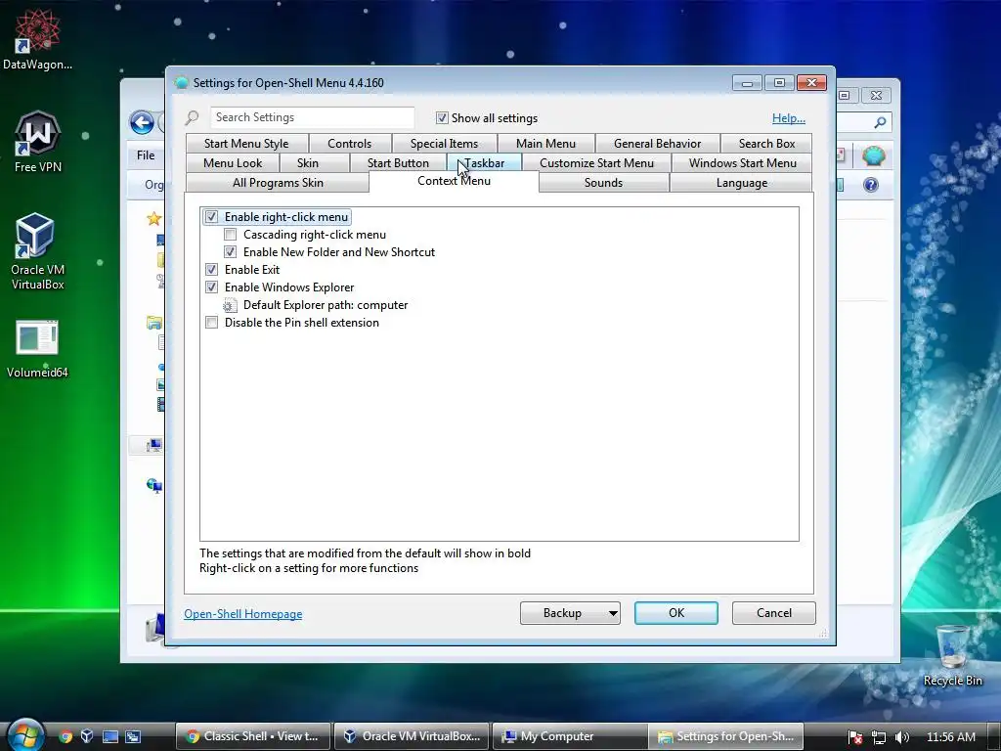Focus the Search Settings field

pyautogui.click(x=312, y=117)
